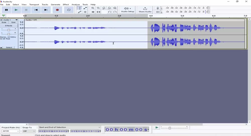Image resolution: width=251 pixels, height=136 pixels.
Task: Open the audio position time format arrow
Action: (x=148, y=129)
